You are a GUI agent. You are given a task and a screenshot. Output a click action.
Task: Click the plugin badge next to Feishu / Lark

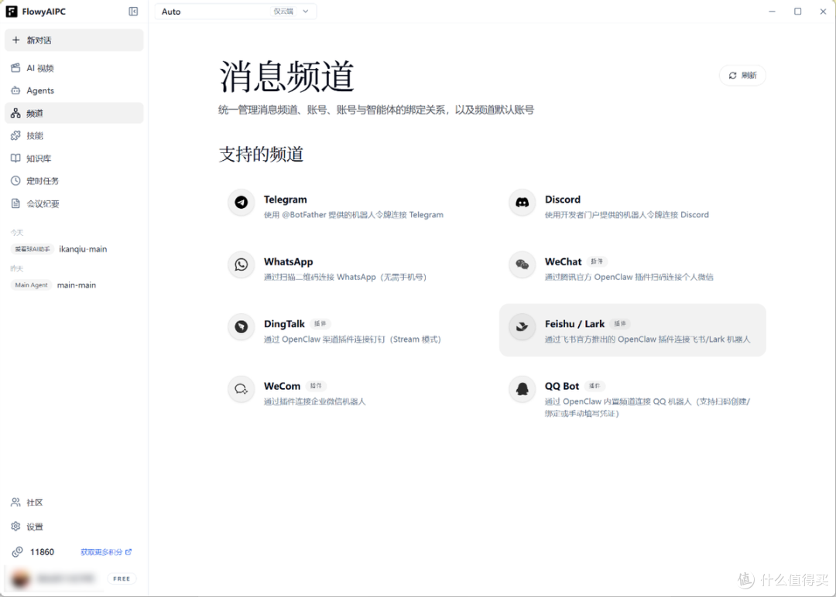coord(620,324)
